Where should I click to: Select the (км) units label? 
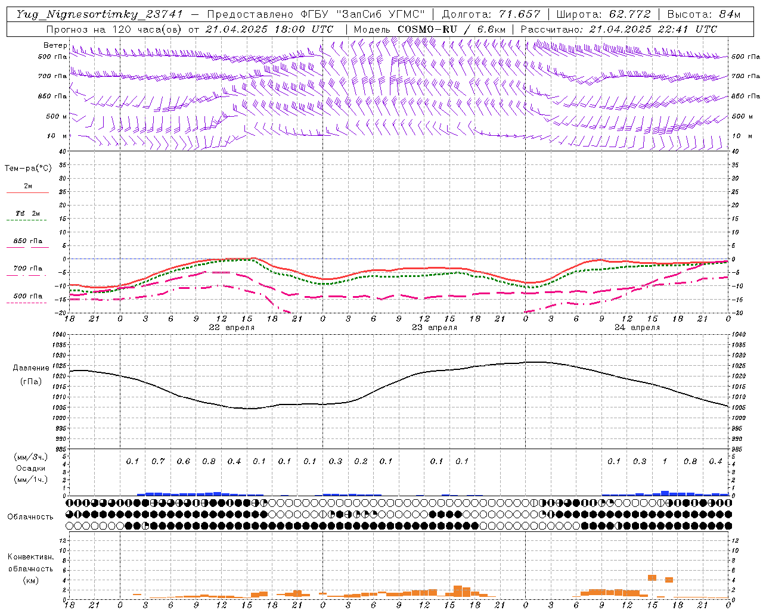pos(30,580)
